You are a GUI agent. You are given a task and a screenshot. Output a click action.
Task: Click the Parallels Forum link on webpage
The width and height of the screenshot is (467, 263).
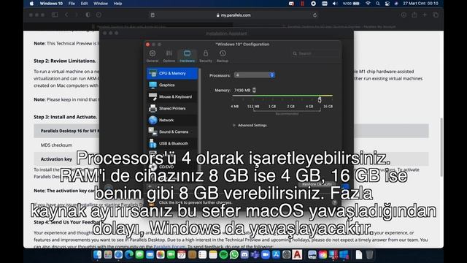coord(169,247)
